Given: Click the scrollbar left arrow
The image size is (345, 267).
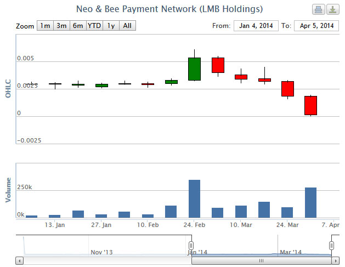Looking at the screenshot, I should pyautogui.click(x=20, y=261).
